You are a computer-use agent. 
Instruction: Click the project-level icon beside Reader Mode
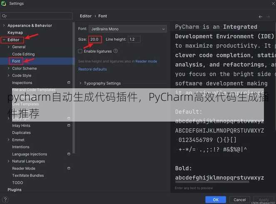point(69,168)
